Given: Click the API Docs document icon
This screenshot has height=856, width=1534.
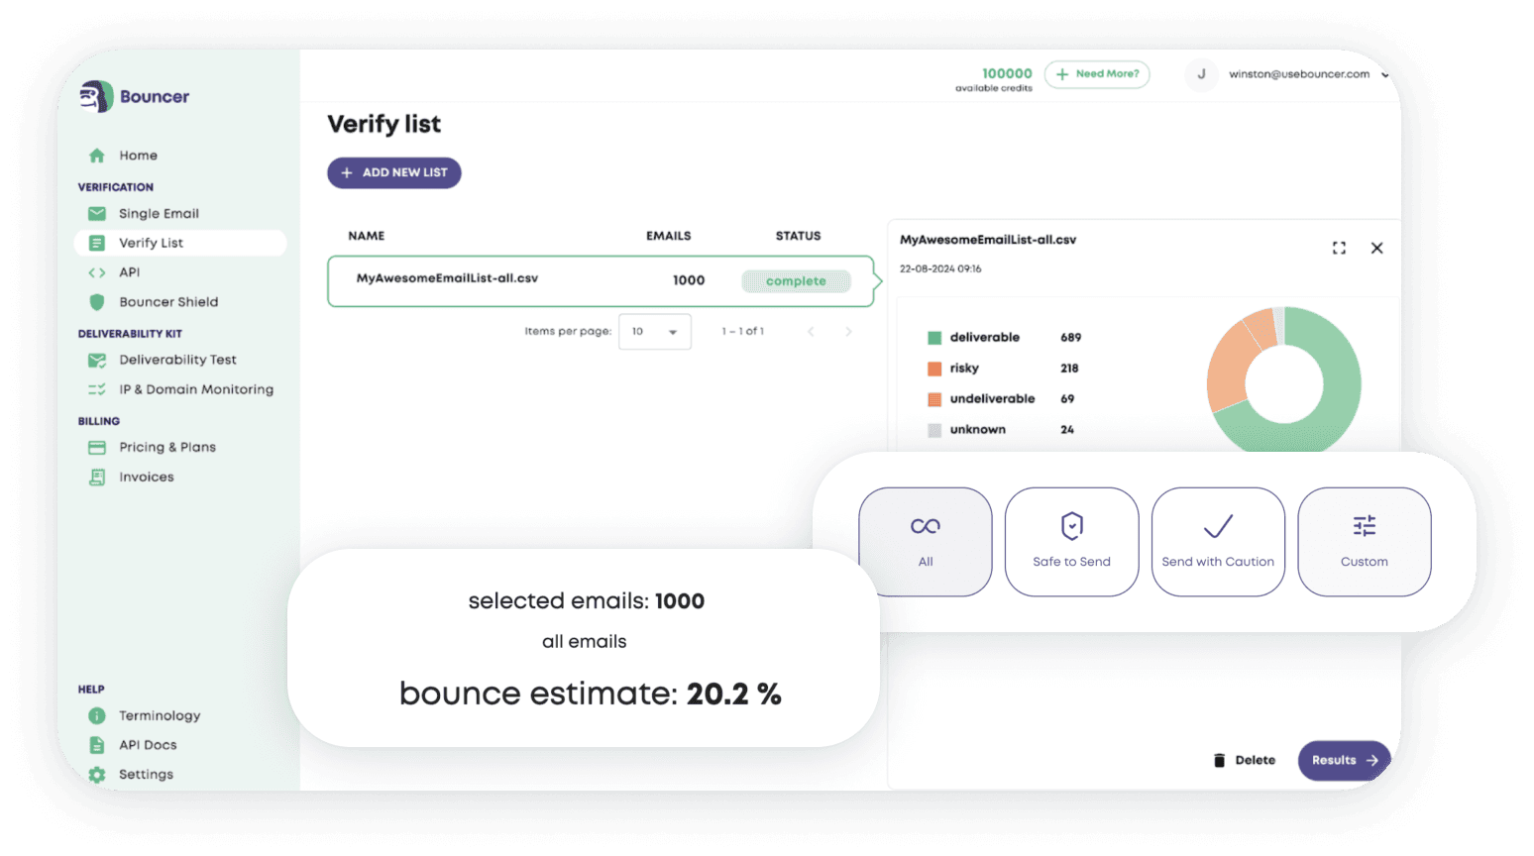Looking at the screenshot, I should [x=96, y=745].
